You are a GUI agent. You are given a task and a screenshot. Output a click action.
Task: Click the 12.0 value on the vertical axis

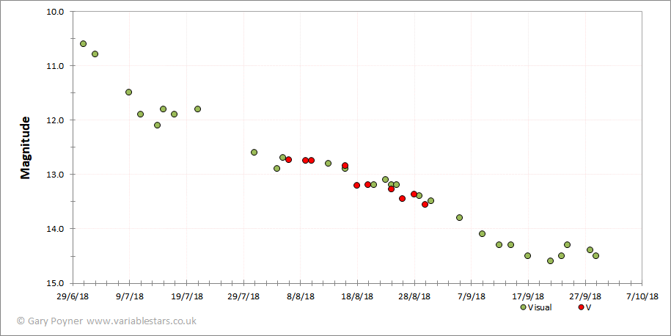point(55,120)
